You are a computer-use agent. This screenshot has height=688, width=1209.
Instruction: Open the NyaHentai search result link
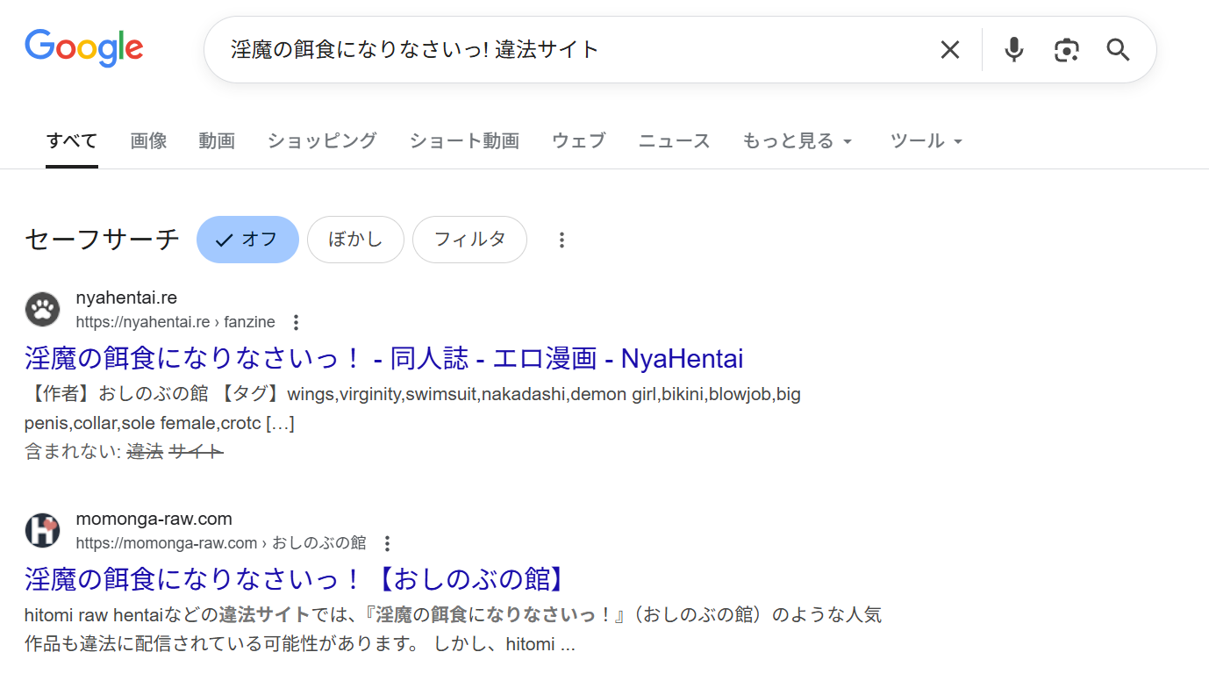point(383,358)
